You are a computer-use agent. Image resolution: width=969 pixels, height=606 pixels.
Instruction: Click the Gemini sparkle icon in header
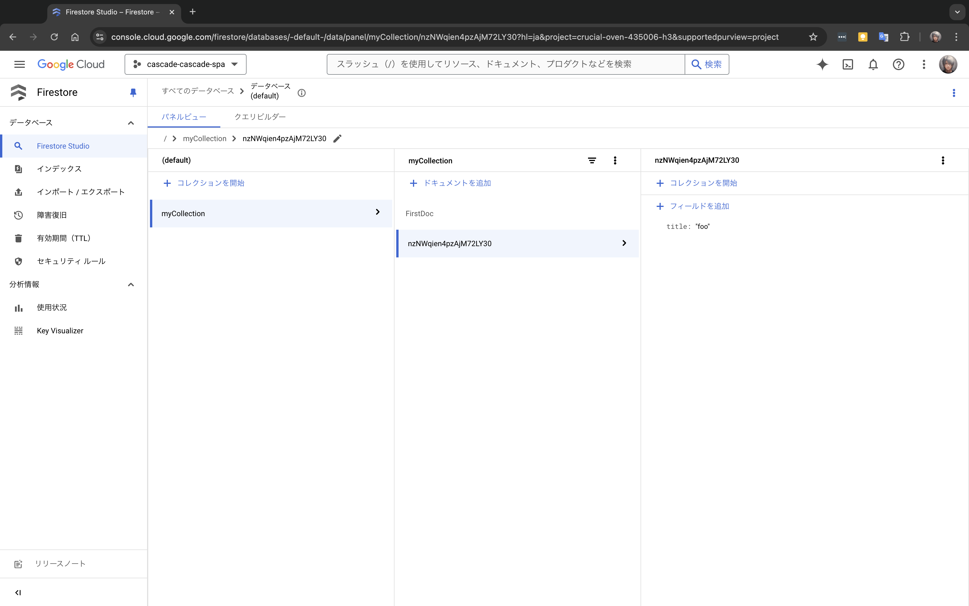click(x=822, y=65)
